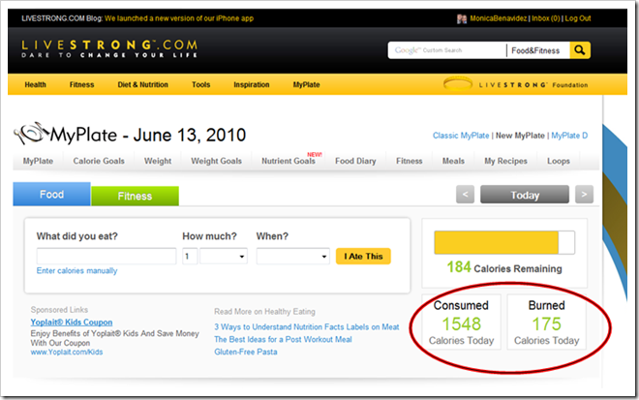Click the Log Out link

coord(578,18)
